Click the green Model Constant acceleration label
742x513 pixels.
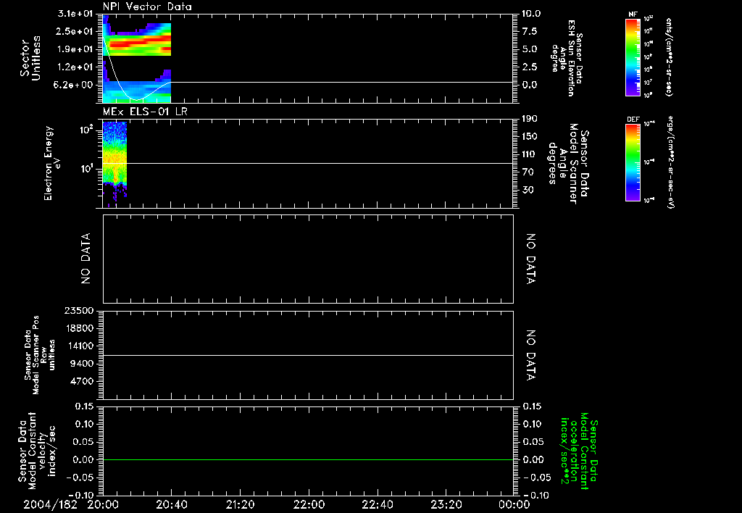(579, 451)
